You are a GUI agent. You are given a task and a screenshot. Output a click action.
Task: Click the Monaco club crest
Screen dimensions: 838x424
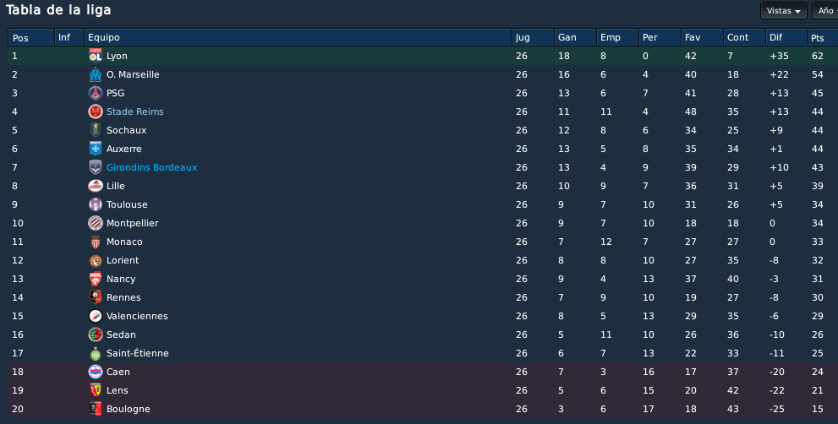coord(95,242)
